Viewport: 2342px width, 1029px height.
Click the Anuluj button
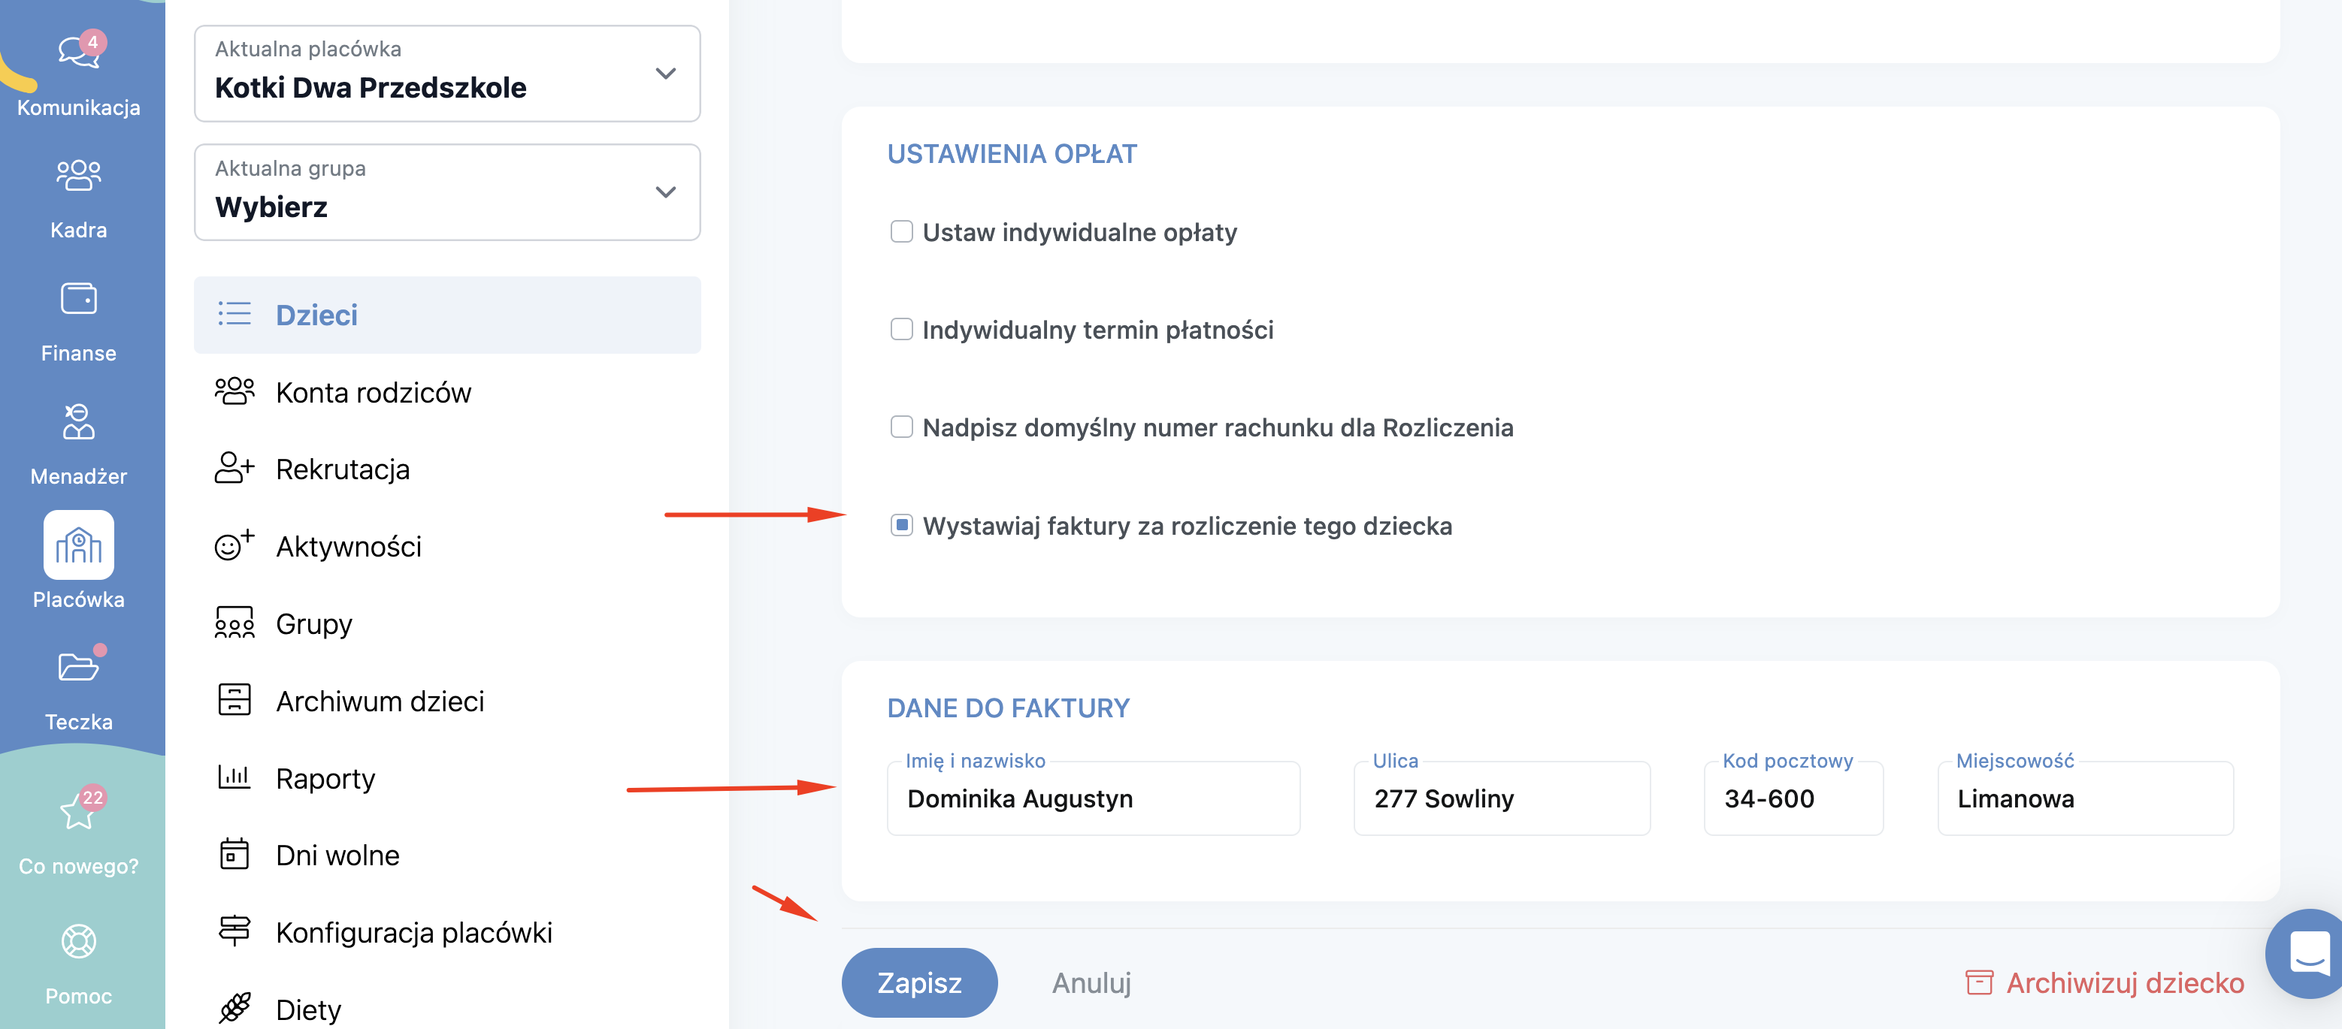(x=1091, y=982)
